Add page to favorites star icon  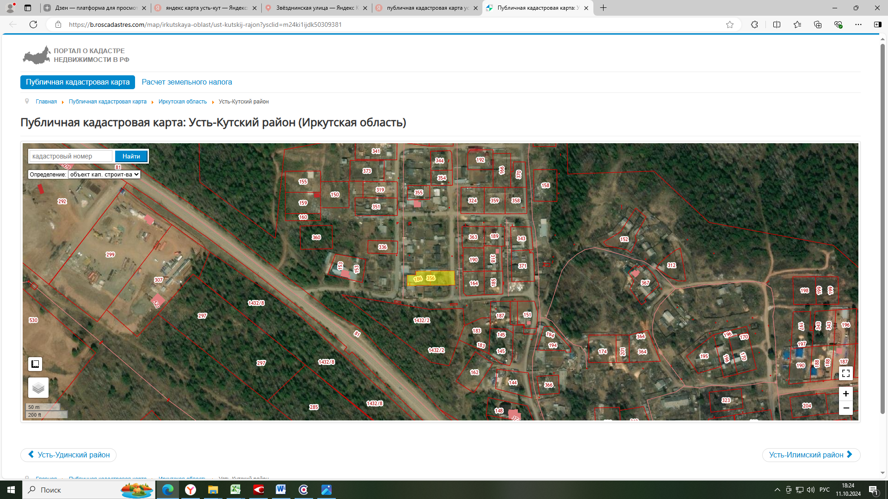click(x=730, y=24)
